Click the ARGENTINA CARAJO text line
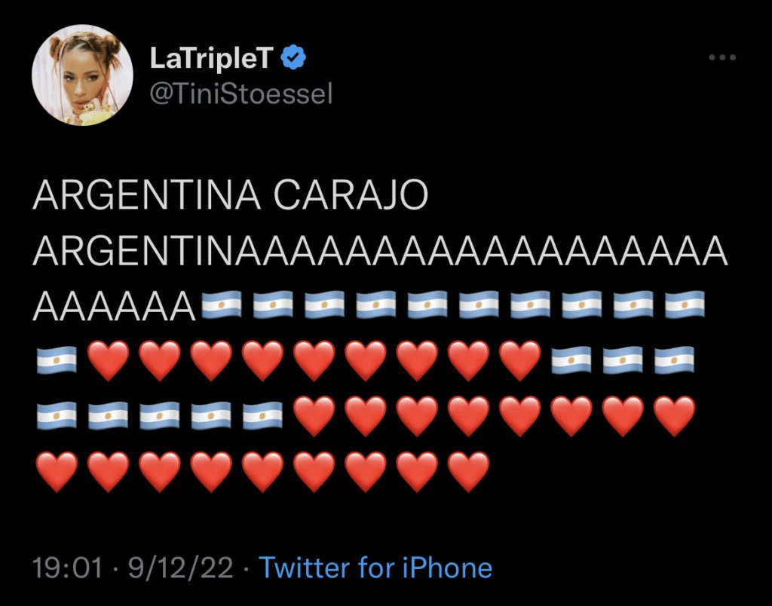Viewport: 772px width, 606px height. [231, 197]
